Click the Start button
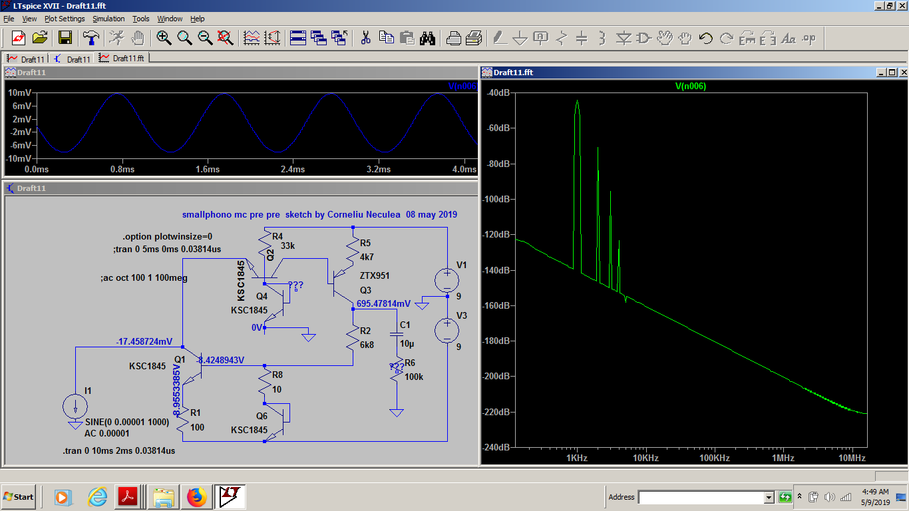 pyautogui.click(x=18, y=497)
